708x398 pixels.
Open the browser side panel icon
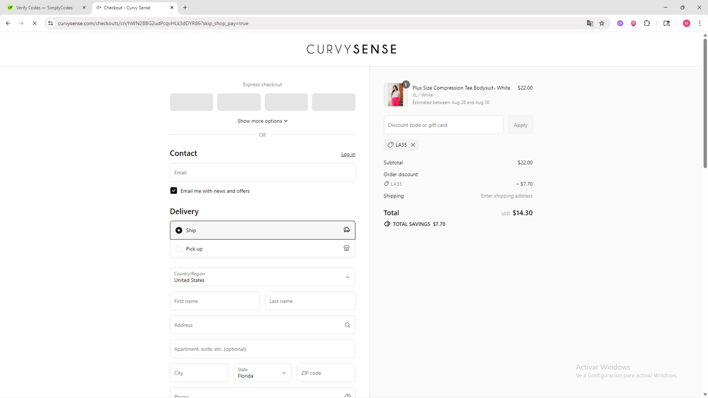point(666,23)
